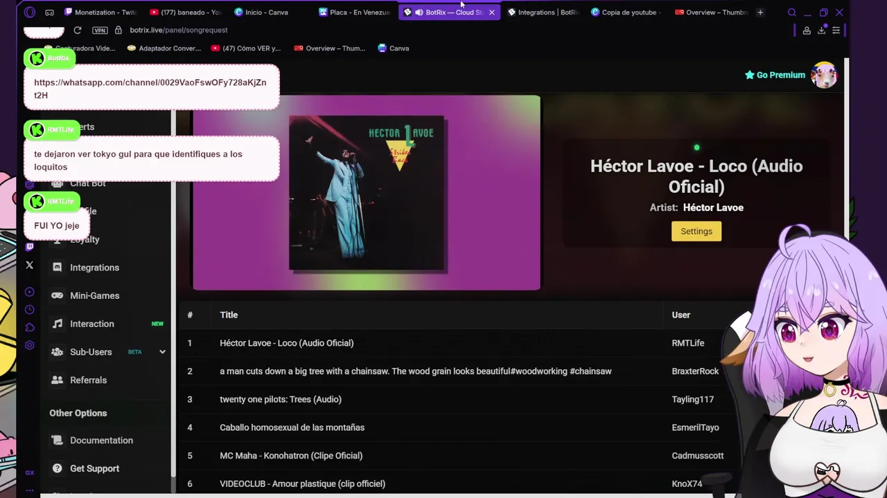Select queue row Héctor Lavoe - Loco

pos(286,343)
